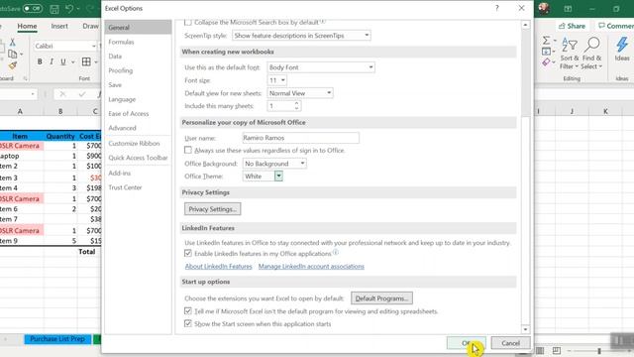The height and width of the screenshot is (357, 634).
Task: Open the Home ribbon tab
Action: tap(27, 26)
